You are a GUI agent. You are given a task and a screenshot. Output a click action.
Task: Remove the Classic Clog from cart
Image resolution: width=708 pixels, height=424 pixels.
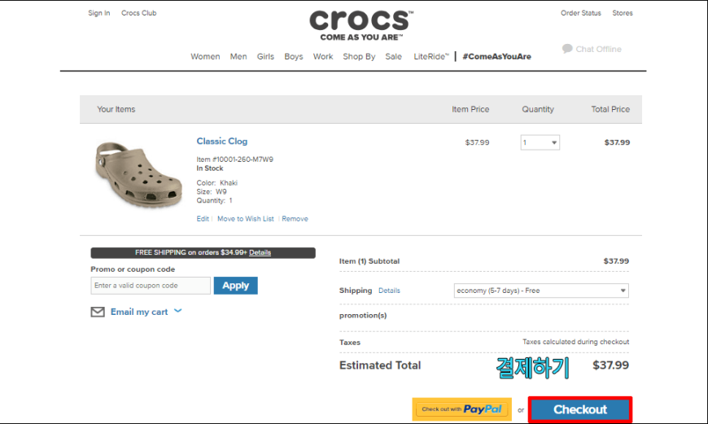[295, 219]
